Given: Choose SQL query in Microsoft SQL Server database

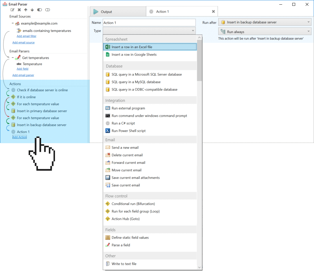Looking at the screenshot, I should click(150, 74).
